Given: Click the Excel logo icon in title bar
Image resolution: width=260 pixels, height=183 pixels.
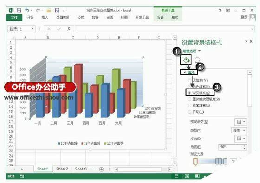Looking at the screenshot, I should (x=11, y=10).
